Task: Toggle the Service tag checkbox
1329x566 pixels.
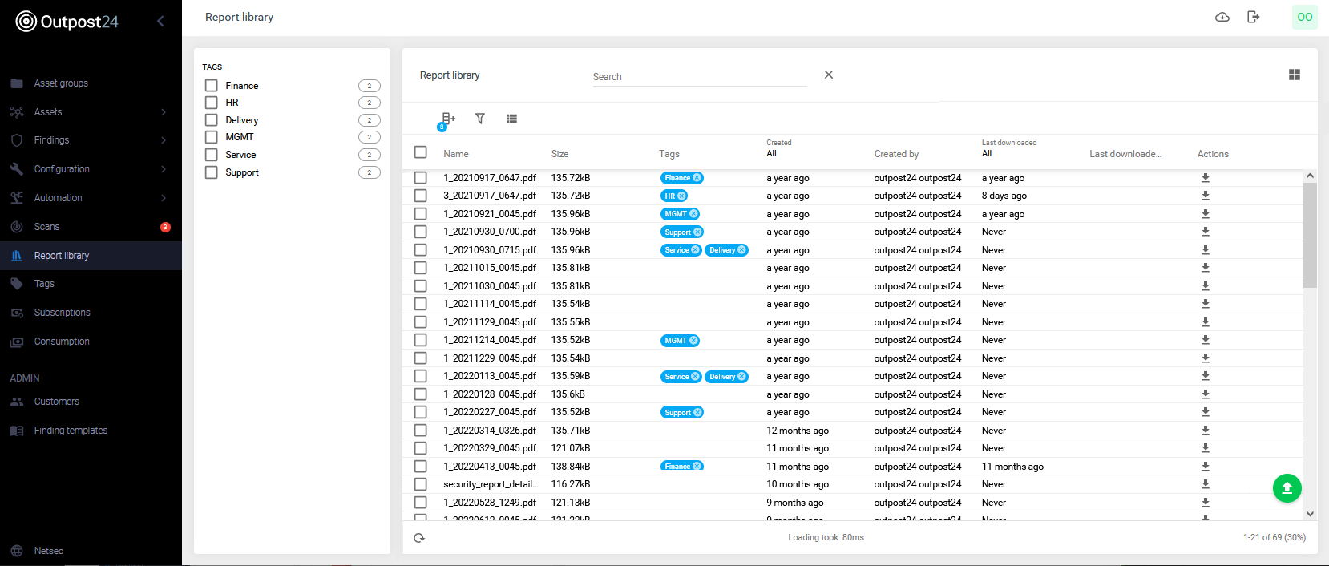Action: click(212, 155)
